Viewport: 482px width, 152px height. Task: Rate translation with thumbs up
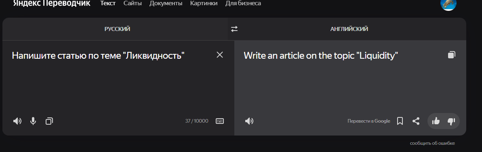coord(436,121)
